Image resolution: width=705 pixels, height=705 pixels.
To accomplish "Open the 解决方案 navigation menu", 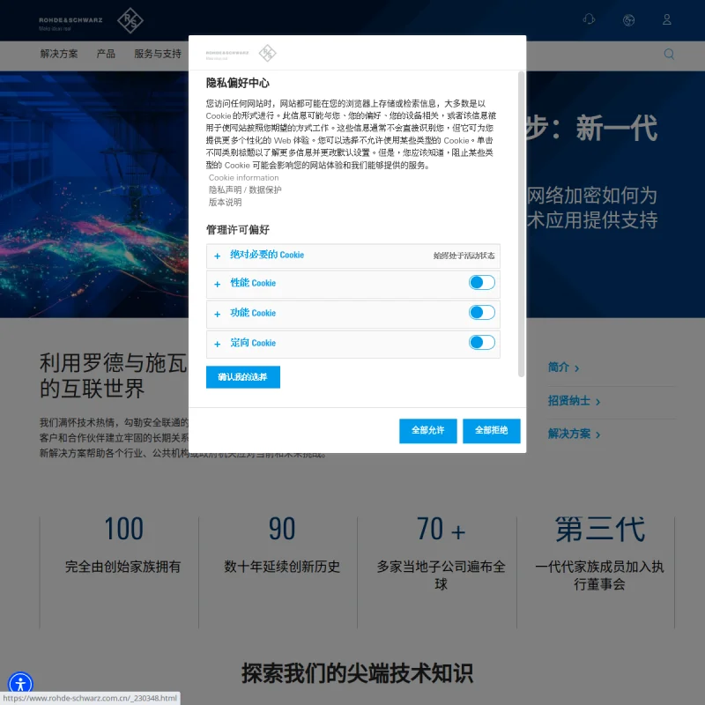I will click(x=59, y=54).
